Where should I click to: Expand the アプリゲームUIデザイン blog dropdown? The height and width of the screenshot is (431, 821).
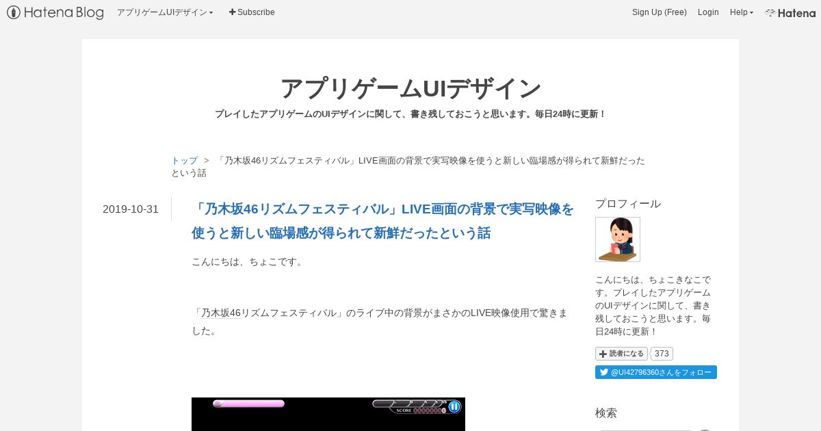click(x=165, y=12)
